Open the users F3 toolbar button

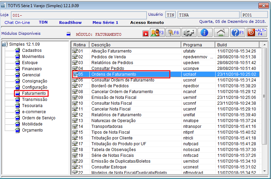pos(157,32)
